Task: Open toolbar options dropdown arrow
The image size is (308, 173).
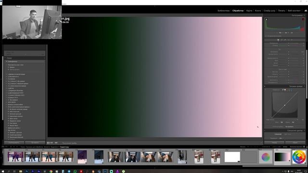Action: click(x=261, y=143)
